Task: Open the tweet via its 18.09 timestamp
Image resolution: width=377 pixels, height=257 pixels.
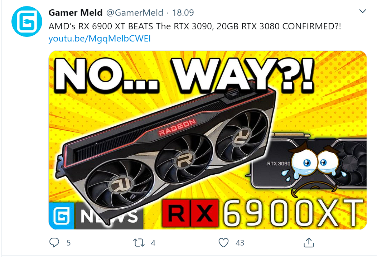Action: (x=183, y=13)
